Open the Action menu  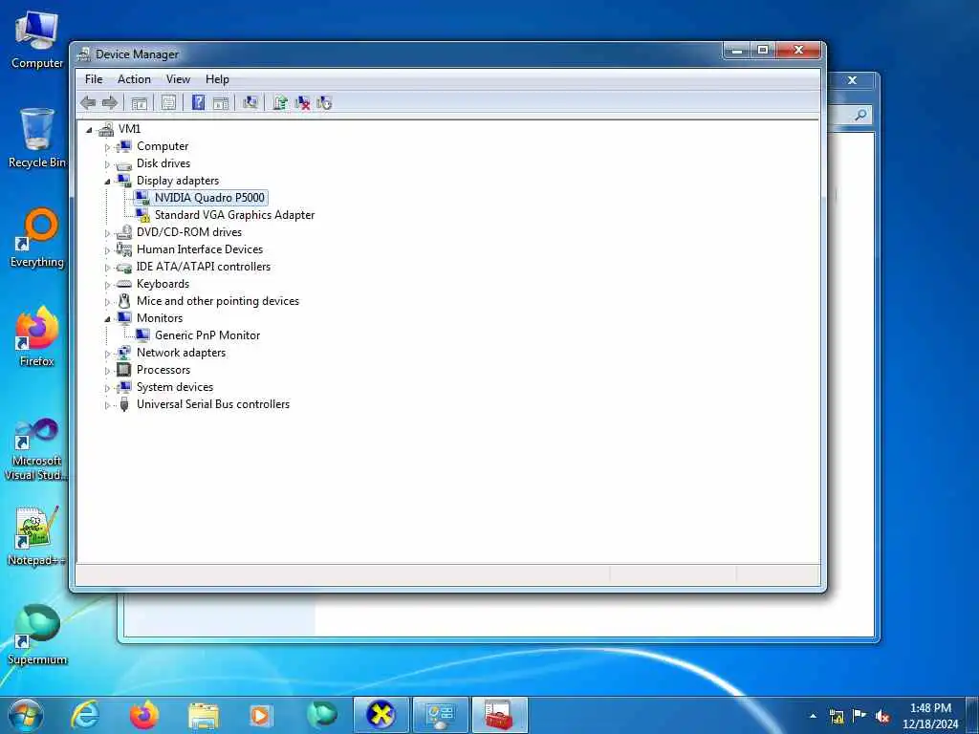click(134, 79)
